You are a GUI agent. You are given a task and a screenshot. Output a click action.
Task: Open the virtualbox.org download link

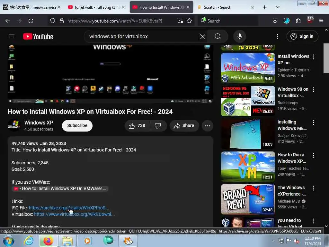[74, 214]
